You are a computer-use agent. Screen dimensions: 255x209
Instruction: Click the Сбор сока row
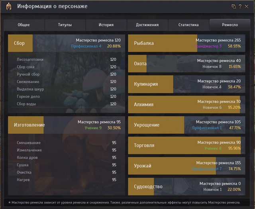[67, 67]
